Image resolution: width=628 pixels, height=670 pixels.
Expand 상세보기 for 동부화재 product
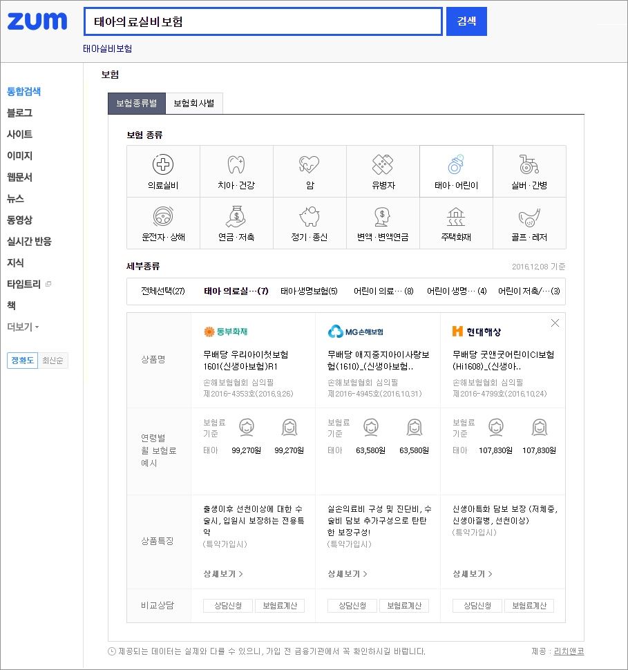tap(222, 574)
